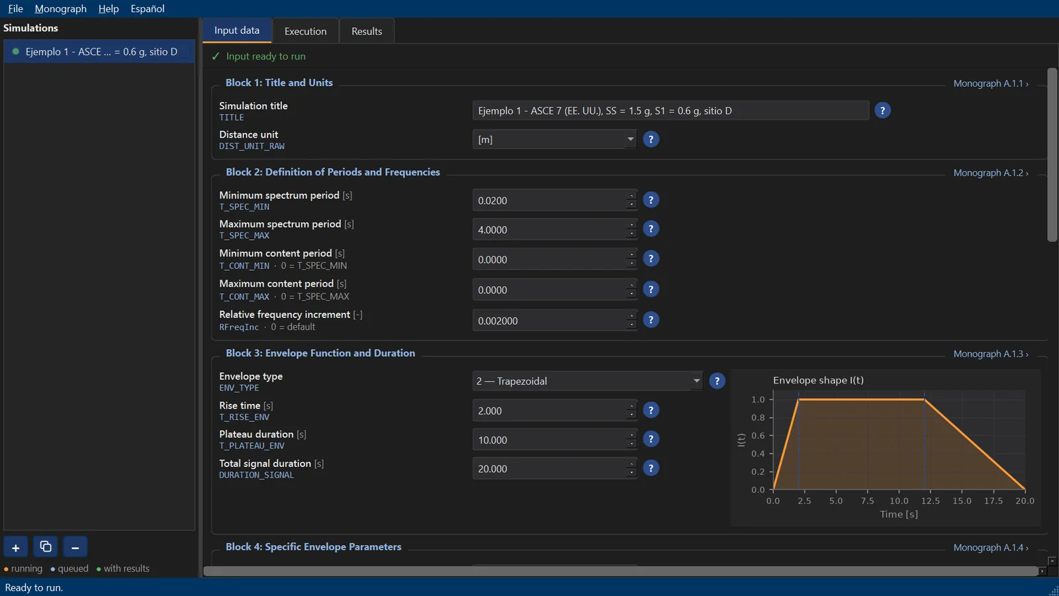
Task: Open help for Minimum content period
Action: tap(651, 259)
